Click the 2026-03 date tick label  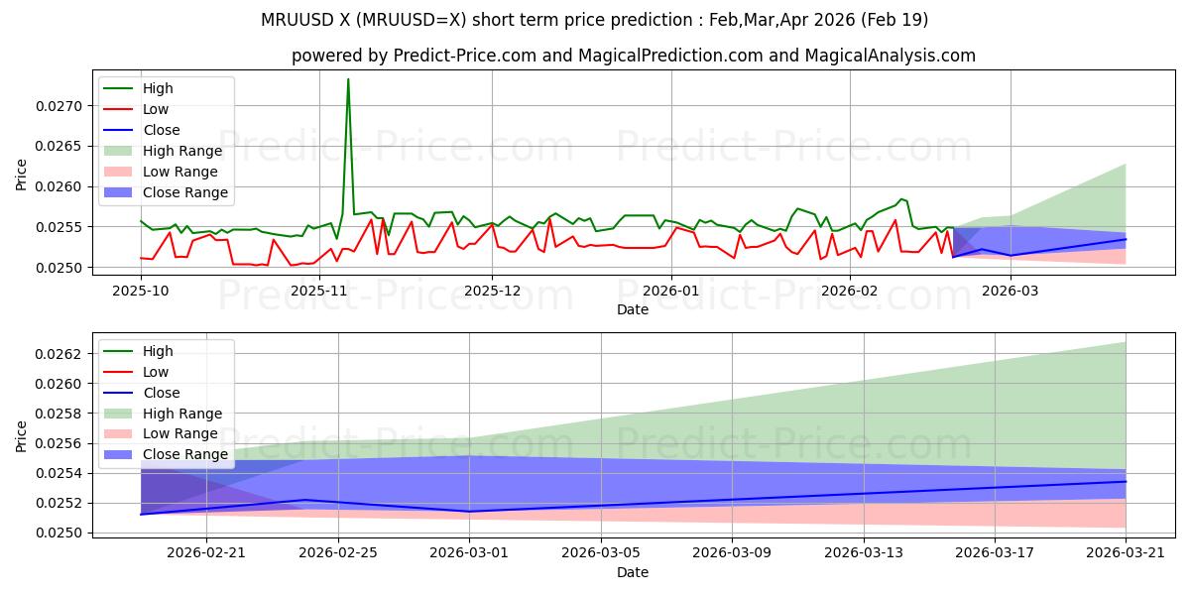1011,291
